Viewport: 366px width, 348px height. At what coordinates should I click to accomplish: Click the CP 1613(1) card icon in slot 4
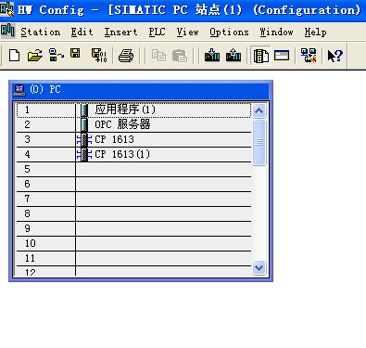(84, 154)
